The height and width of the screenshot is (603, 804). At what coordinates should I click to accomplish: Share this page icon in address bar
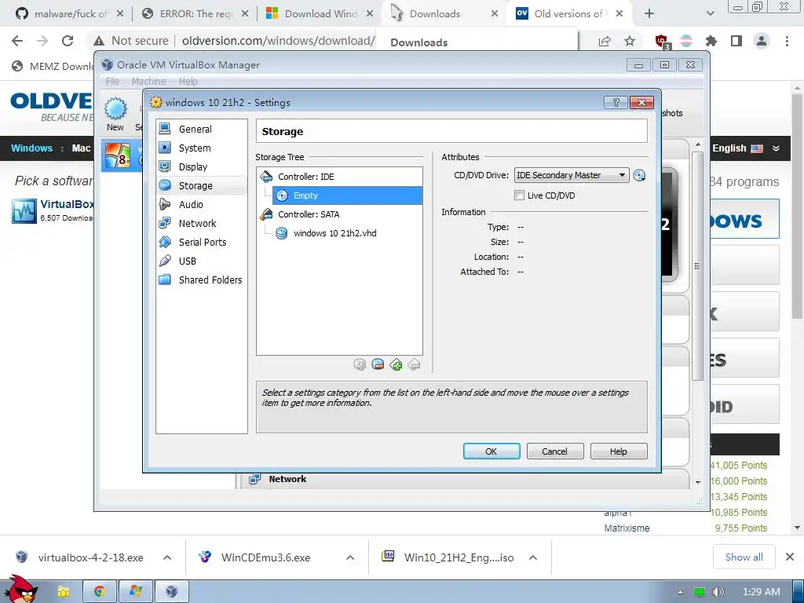[605, 41]
